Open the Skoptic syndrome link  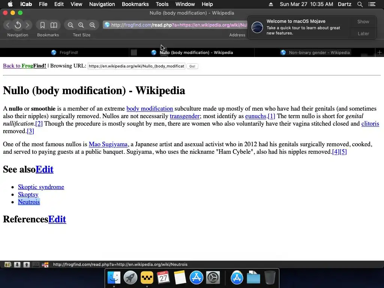(41, 187)
